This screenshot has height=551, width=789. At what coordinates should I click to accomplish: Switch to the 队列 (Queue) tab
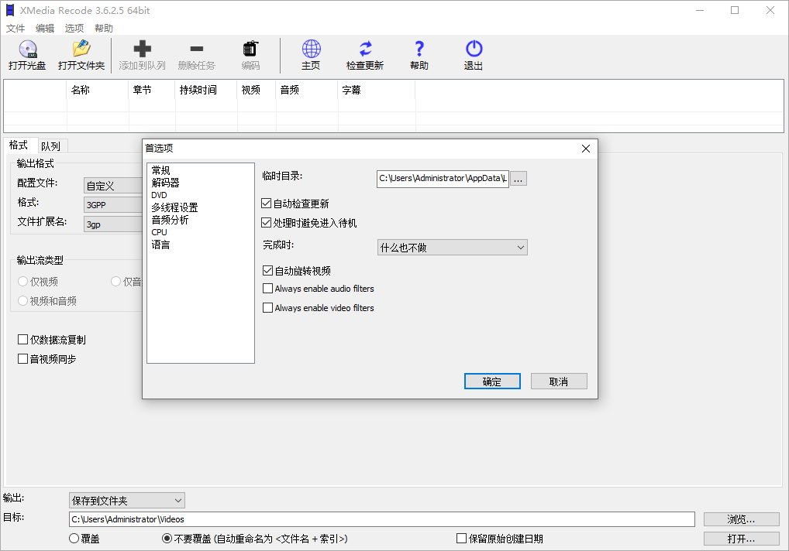51,145
